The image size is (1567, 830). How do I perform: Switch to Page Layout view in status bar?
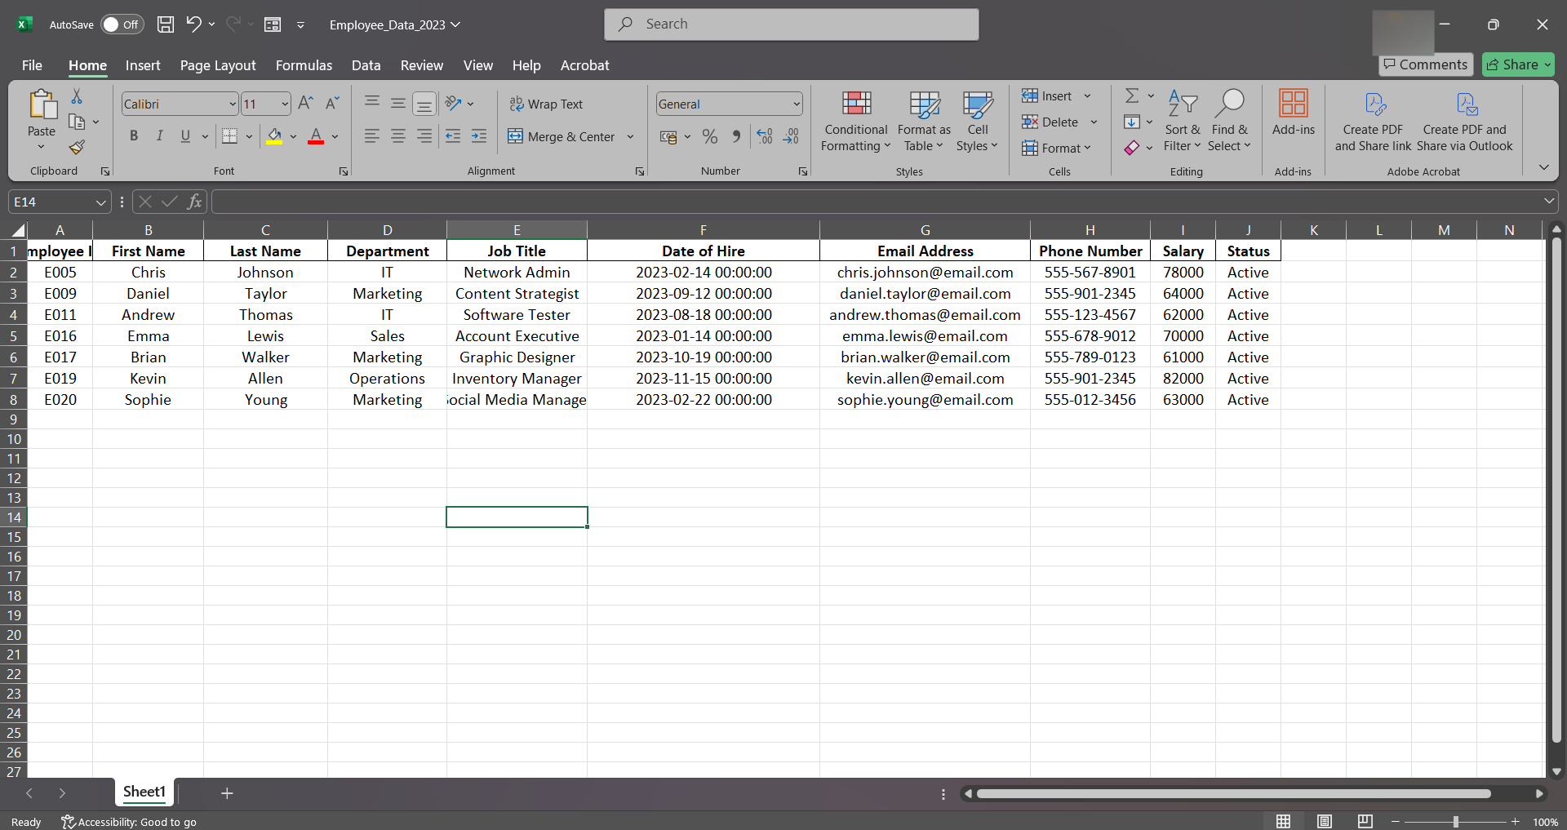click(1325, 821)
